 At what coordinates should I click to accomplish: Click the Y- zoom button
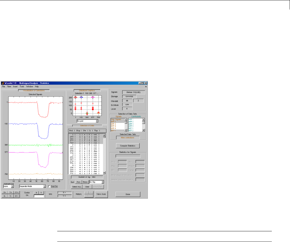[10, 196]
